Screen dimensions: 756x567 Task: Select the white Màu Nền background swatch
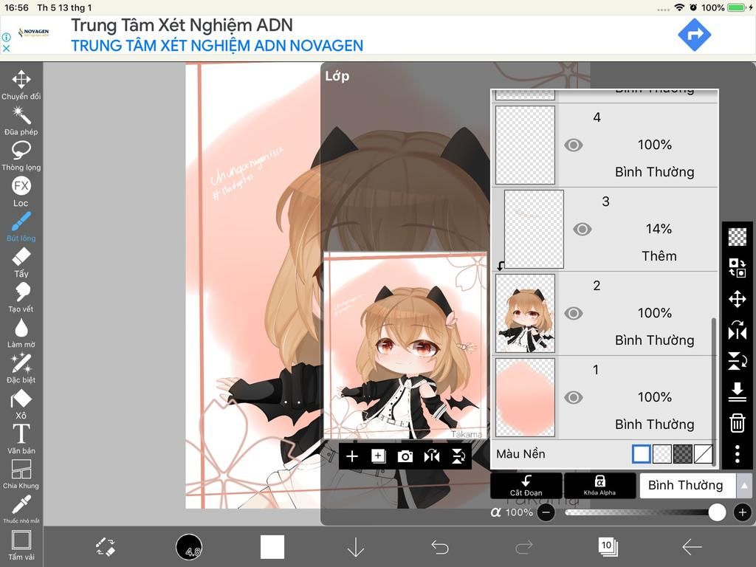(641, 454)
